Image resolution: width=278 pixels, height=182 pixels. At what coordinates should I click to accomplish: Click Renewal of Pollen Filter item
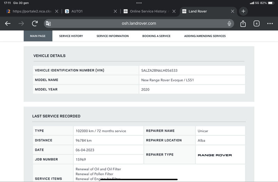[x=94, y=174]
